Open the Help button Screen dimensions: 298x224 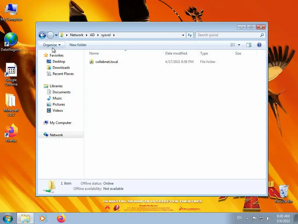click(259, 45)
